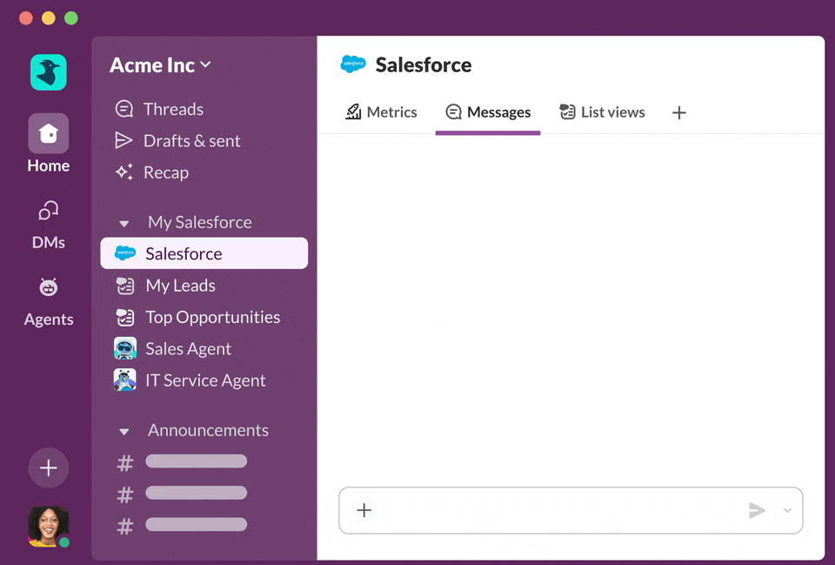Switch to the Metrics tab

click(x=382, y=112)
